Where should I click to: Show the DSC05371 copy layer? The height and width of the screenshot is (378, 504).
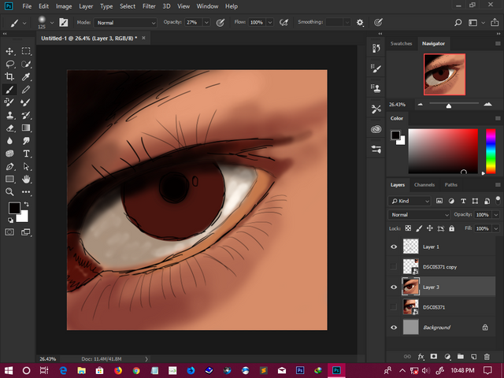(x=394, y=267)
